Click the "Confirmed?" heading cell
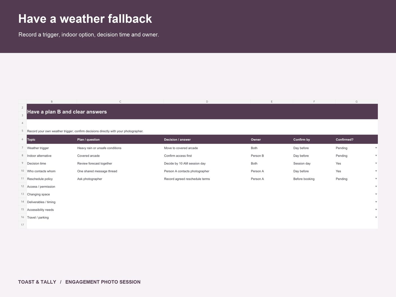This screenshot has height=297, width=396. [x=356, y=139]
